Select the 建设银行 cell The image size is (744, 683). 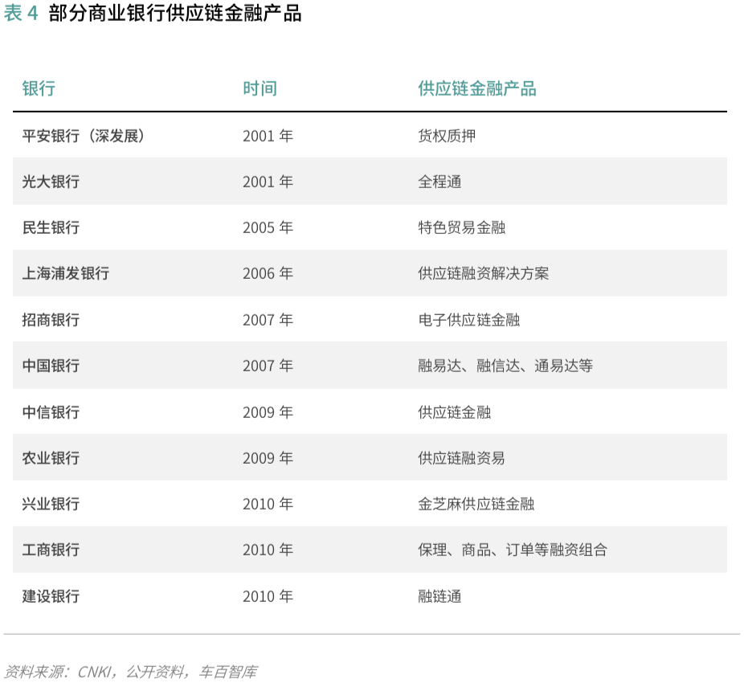(x=51, y=596)
